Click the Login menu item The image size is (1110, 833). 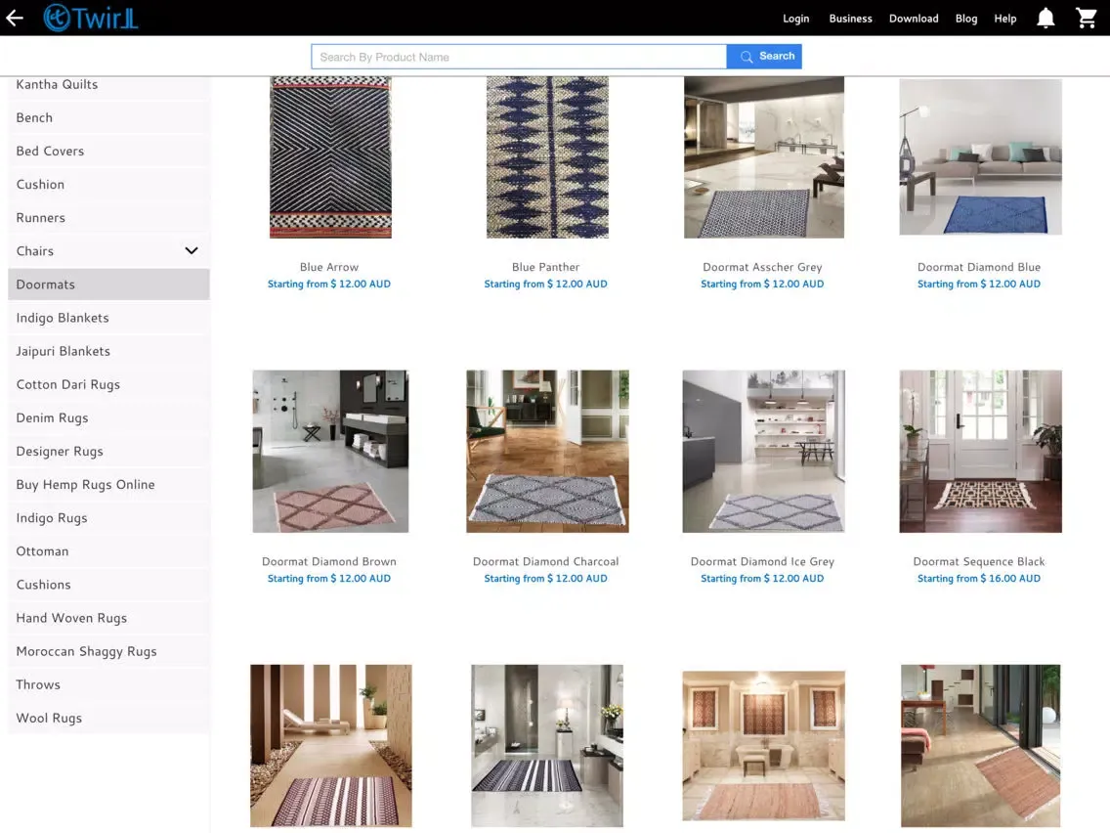tap(795, 19)
